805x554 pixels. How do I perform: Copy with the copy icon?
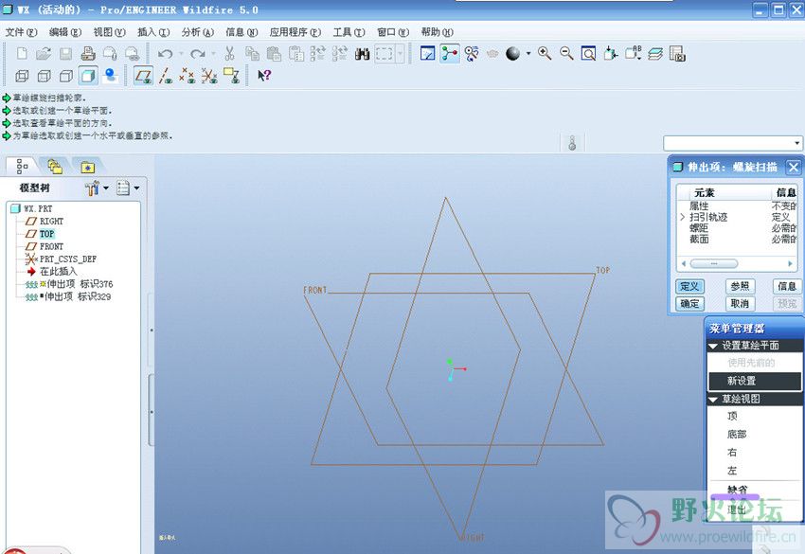tap(252, 53)
